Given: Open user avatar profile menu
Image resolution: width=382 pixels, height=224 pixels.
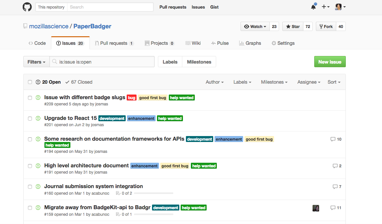Looking at the screenshot, I should pyautogui.click(x=340, y=7).
